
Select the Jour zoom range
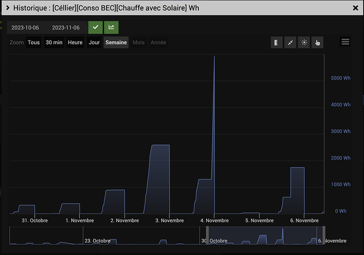point(94,43)
